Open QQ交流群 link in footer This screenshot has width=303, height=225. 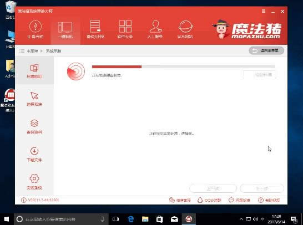209,200
